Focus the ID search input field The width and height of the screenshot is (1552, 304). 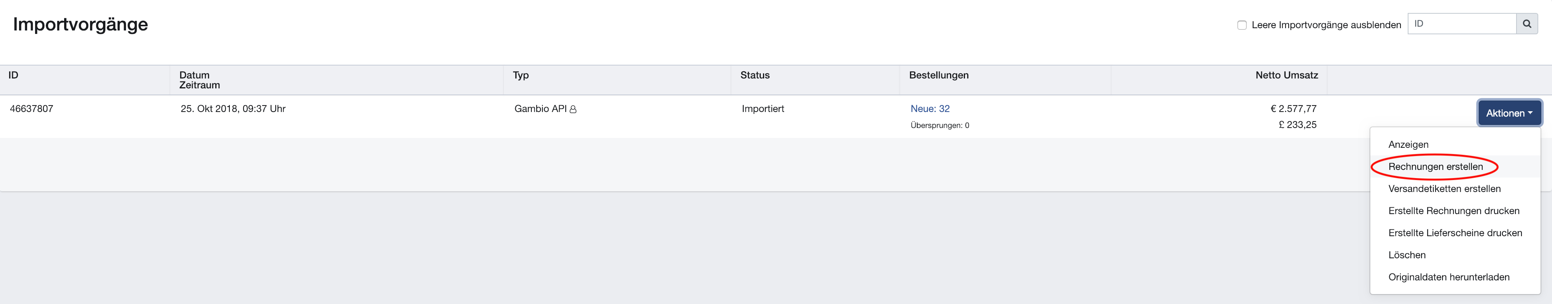point(1462,24)
